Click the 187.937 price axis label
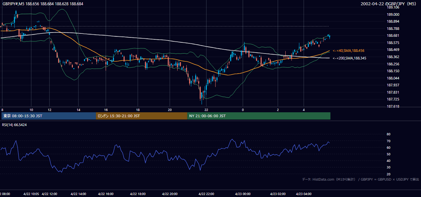 [393, 85]
